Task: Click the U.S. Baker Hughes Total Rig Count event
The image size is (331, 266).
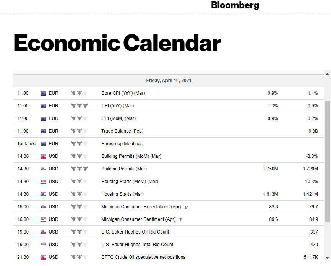Action: (x=137, y=245)
